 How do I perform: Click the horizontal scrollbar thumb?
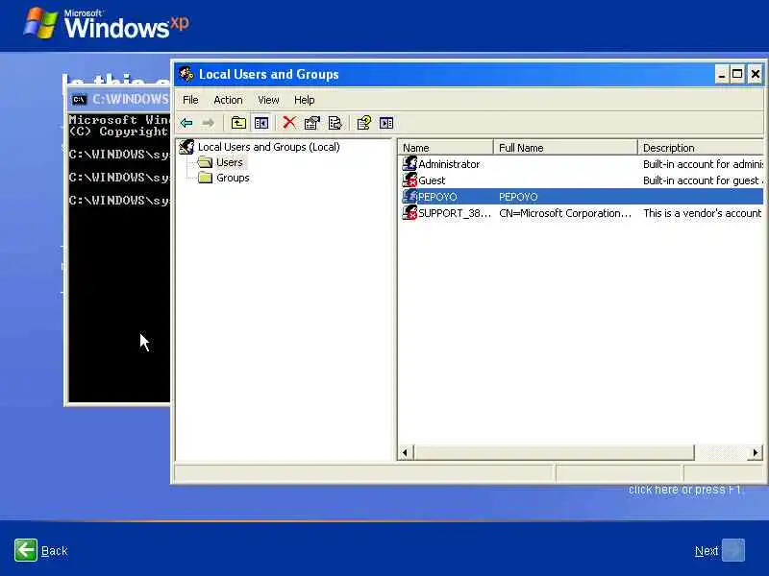tap(555, 452)
